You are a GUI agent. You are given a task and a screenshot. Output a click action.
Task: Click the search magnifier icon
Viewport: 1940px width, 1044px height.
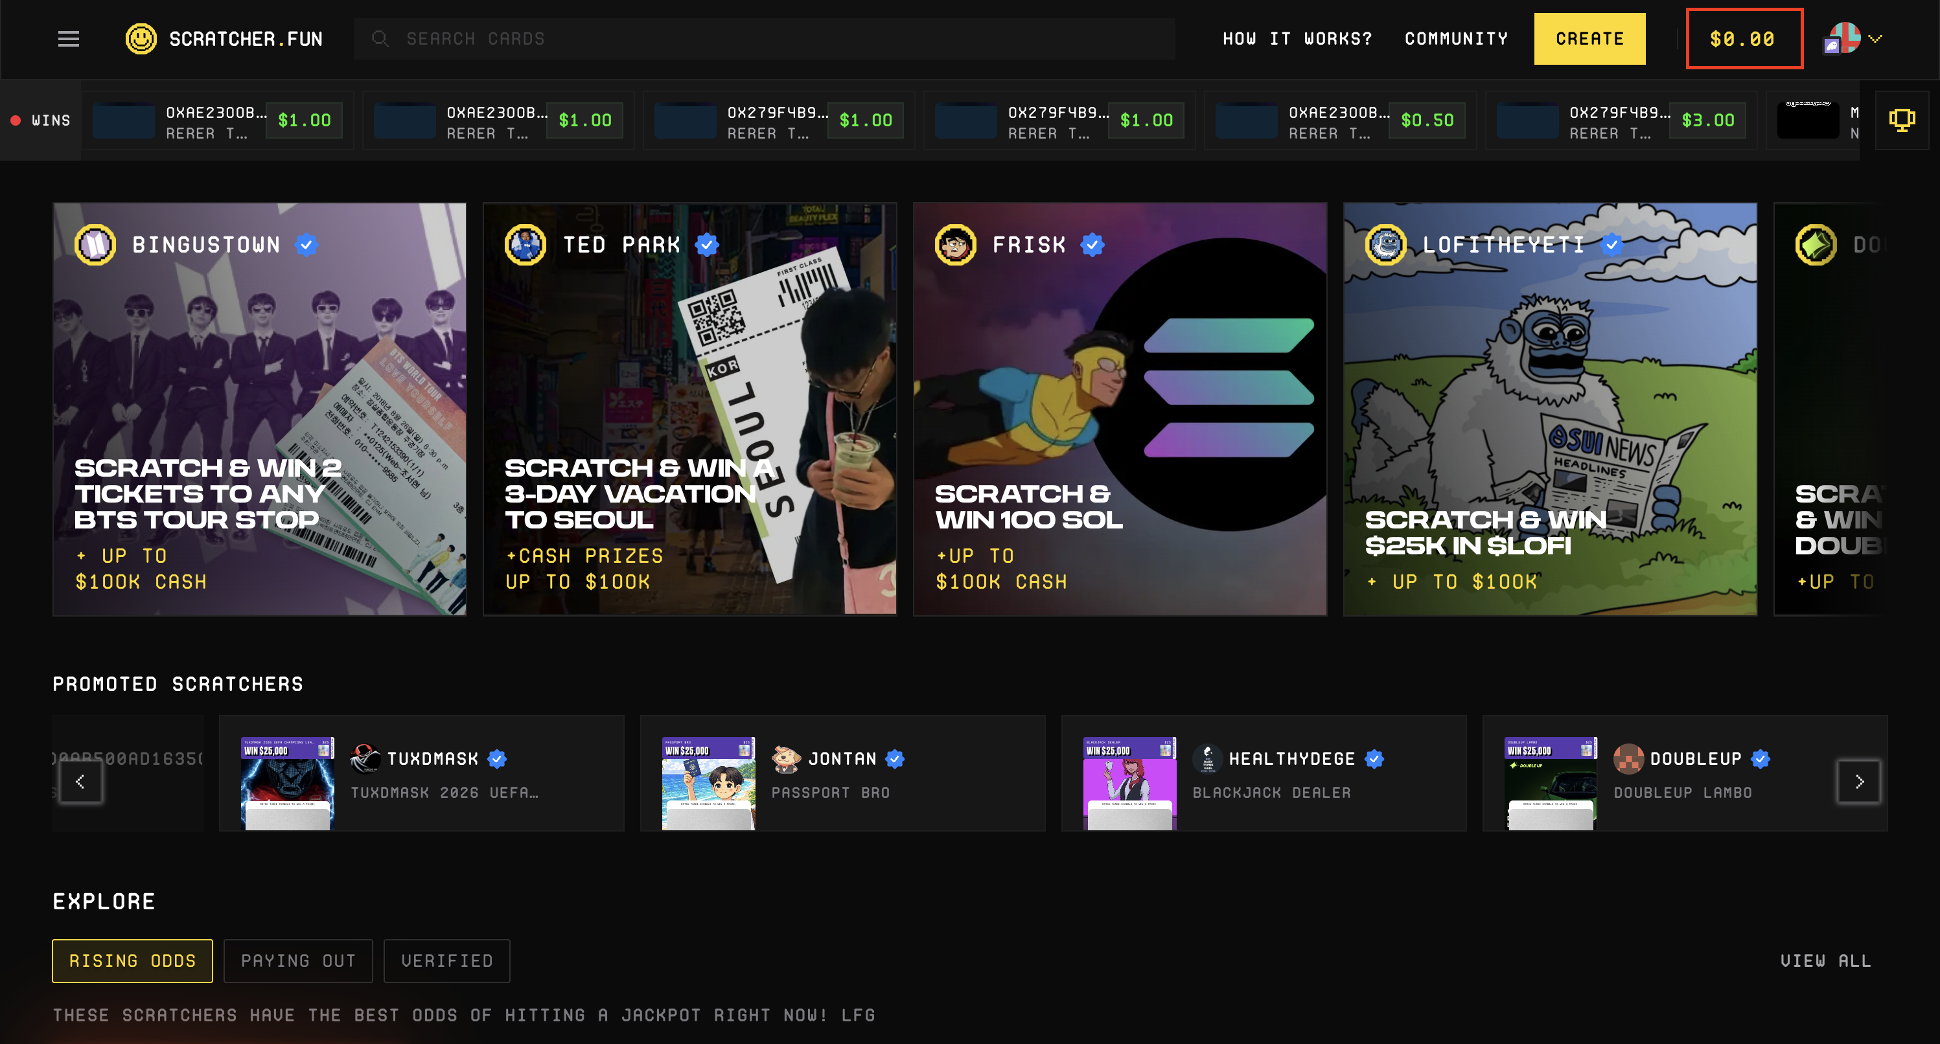coord(380,38)
